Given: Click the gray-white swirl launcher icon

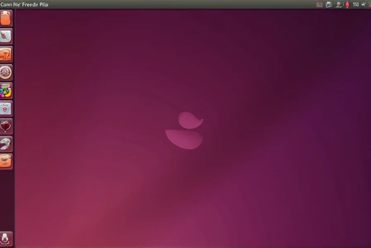Looking at the screenshot, I should [6, 144].
